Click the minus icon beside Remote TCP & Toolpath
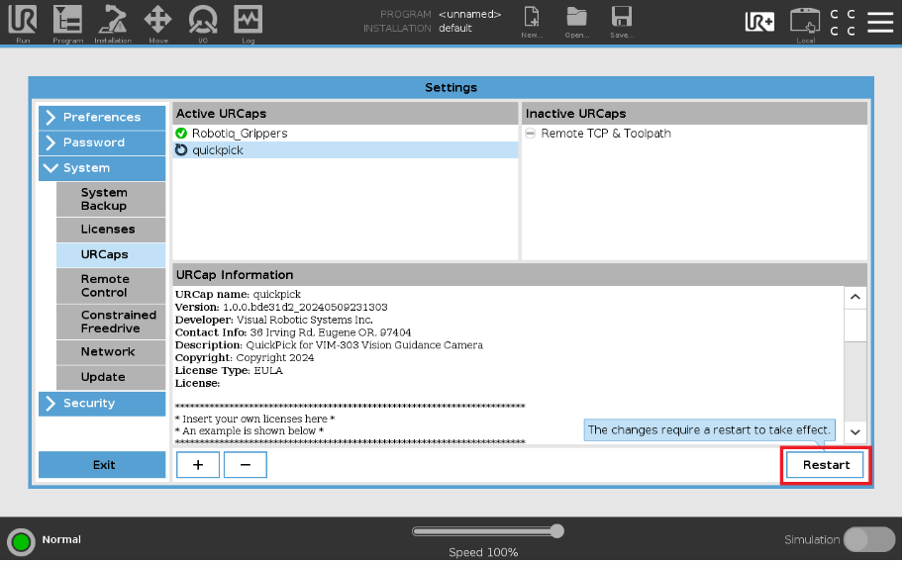The height and width of the screenshot is (562, 904). pyautogui.click(x=531, y=134)
